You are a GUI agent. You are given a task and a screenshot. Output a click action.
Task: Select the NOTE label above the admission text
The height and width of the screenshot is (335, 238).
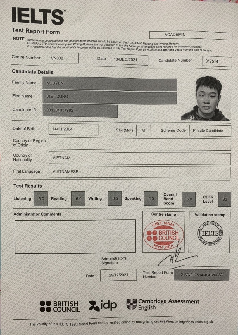[x=19, y=39]
